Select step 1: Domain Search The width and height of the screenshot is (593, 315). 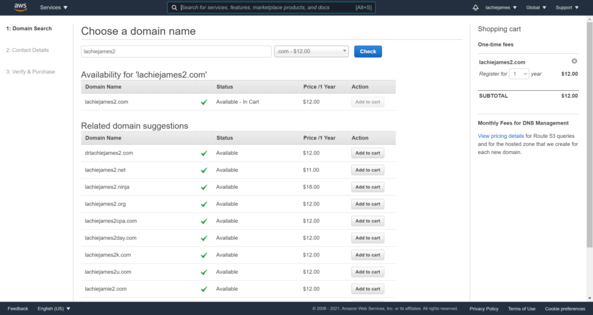coord(29,28)
